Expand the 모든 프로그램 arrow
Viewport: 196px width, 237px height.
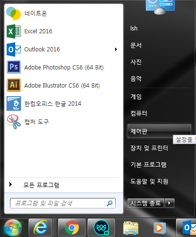10,184
